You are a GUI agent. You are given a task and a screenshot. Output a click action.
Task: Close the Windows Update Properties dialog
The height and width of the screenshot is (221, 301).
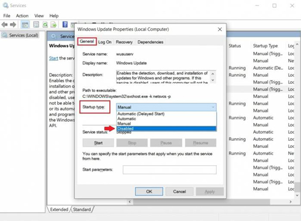click(220, 29)
